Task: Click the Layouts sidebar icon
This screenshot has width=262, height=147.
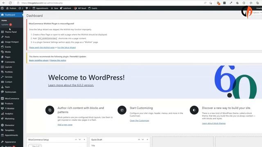Action: click(2, 67)
